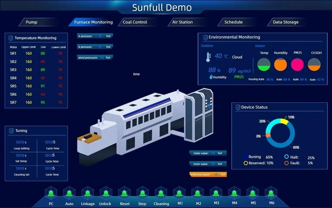Image resolution: width=332 pixels, height=208 pixels.
Task: Click the Environmental Monitoring shield icon
Action: [x=205, y=38]
